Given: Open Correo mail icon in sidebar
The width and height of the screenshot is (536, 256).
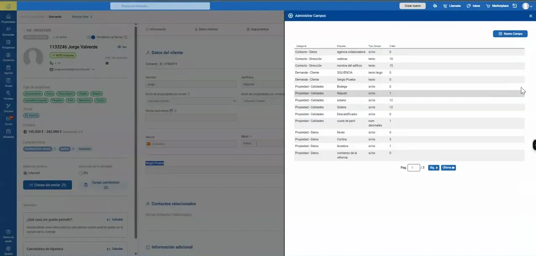Looking at the screenshot, I should tap(8, 121).
